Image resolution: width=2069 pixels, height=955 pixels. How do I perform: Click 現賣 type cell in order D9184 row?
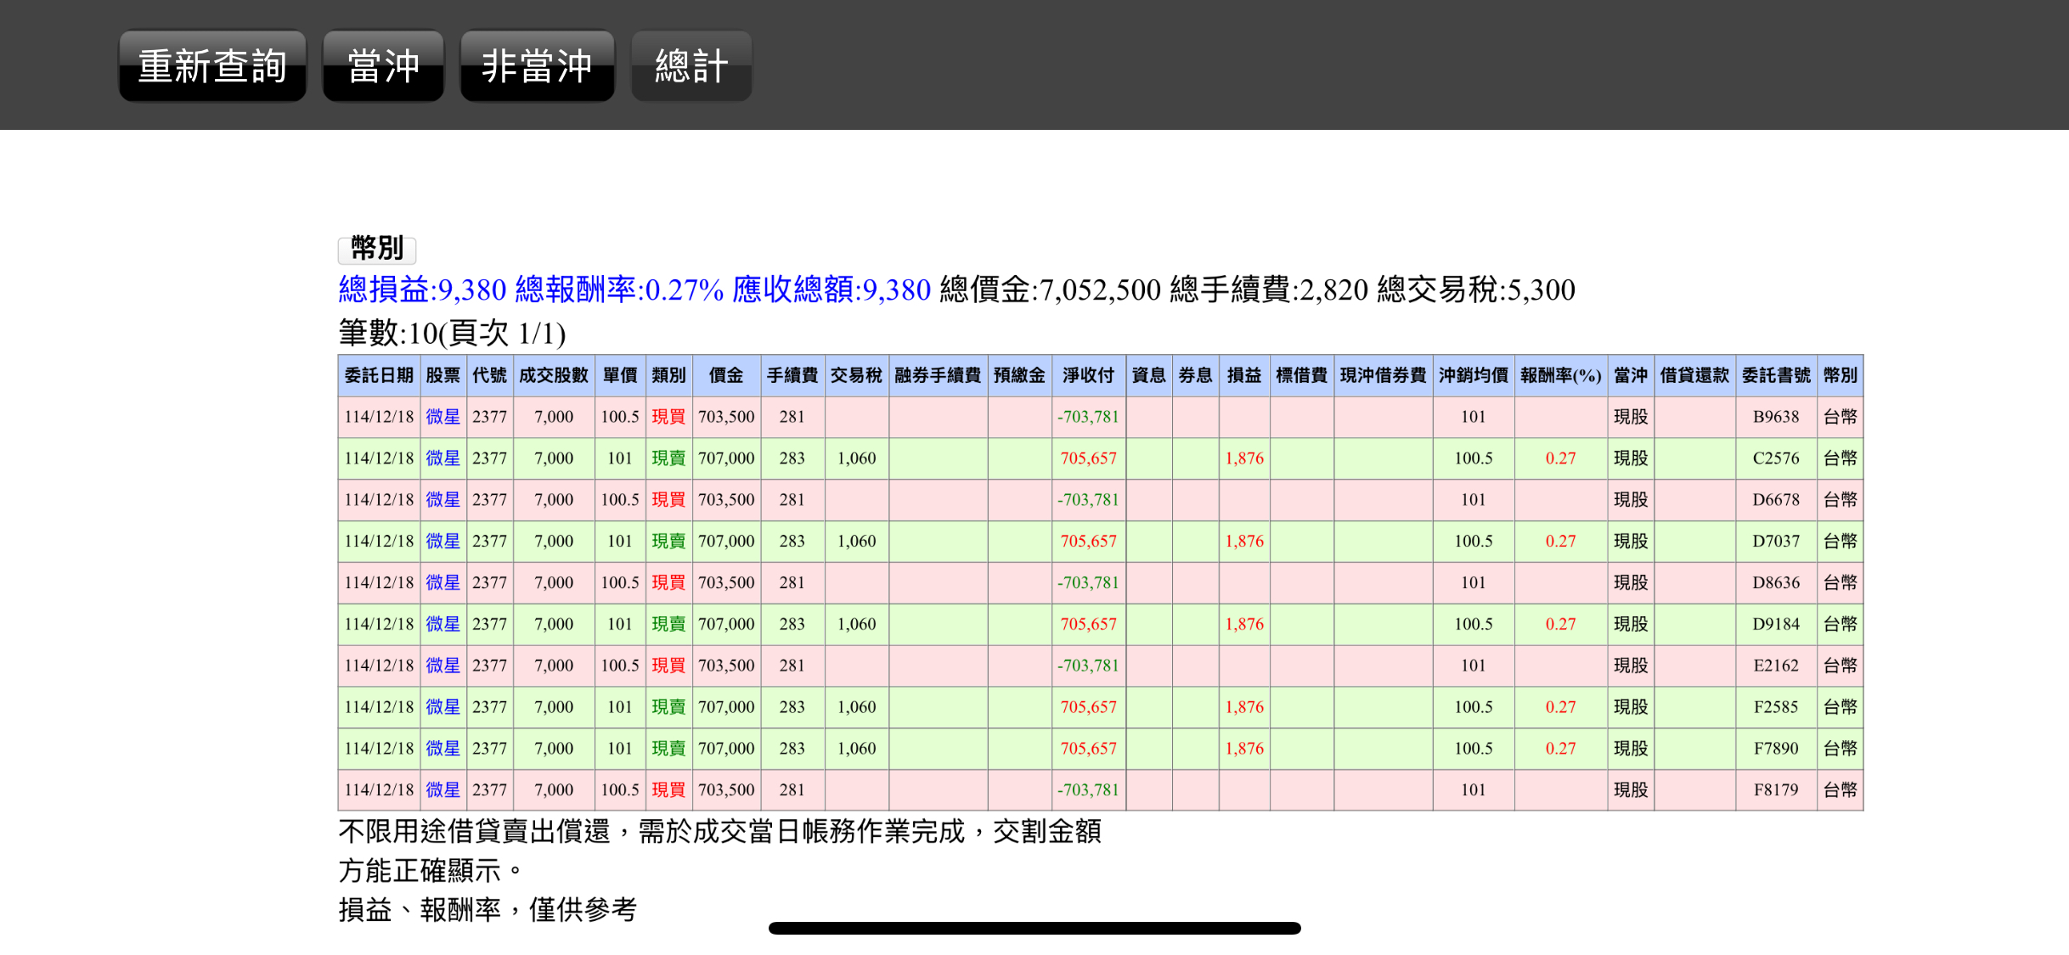coord(668,624)
